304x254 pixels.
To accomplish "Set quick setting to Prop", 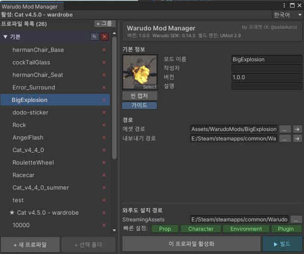I will tap(165, 229).
